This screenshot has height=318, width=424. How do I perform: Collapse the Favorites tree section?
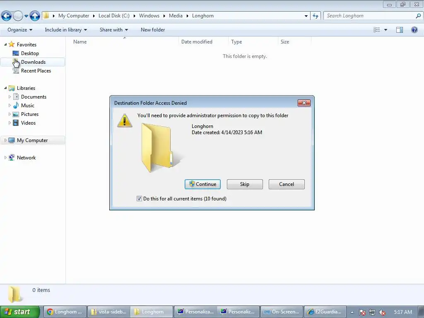tap(5, 44)
